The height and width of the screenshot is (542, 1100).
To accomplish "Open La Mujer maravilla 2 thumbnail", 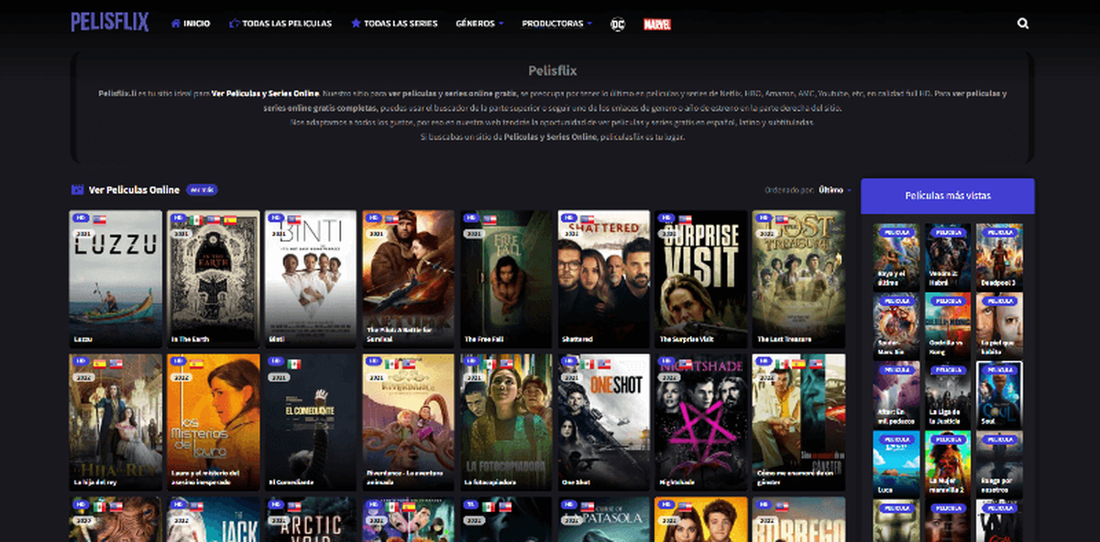I will click(x=948, y=464).
